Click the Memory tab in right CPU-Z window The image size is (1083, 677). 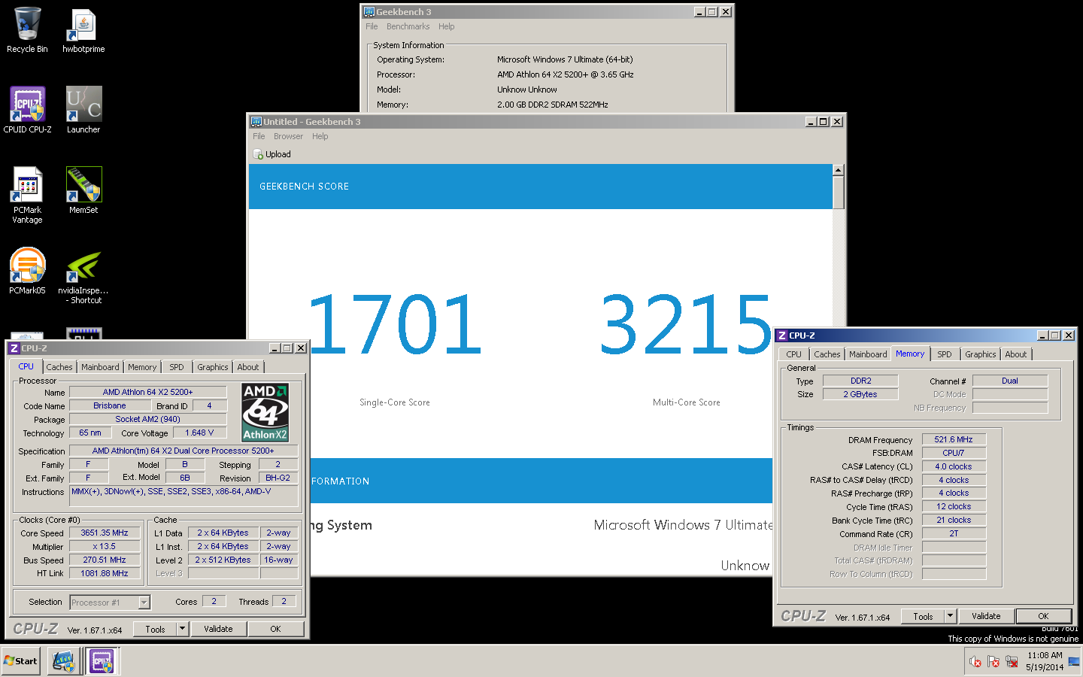910,354
